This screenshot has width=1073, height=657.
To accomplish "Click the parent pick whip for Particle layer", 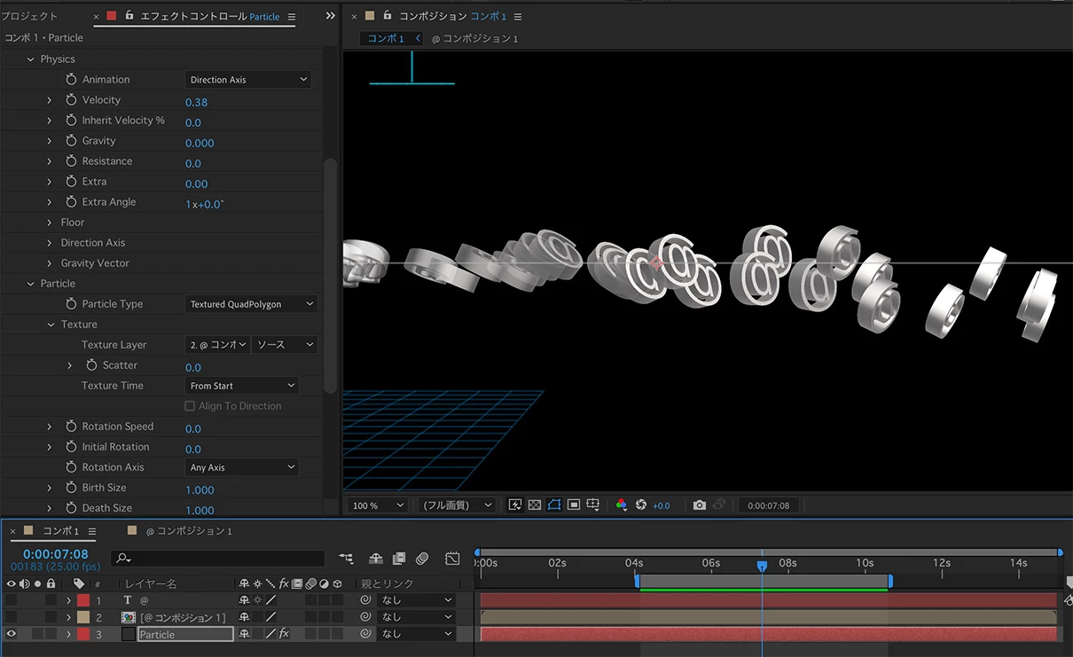I will pos(365,634).
